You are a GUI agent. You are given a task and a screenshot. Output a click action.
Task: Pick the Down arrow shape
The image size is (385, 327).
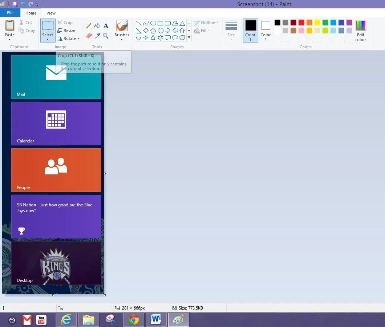(x=138, y=37)
